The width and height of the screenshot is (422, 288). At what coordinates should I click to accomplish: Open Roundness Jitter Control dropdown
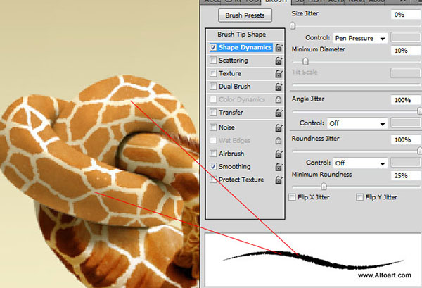point(360,163)
